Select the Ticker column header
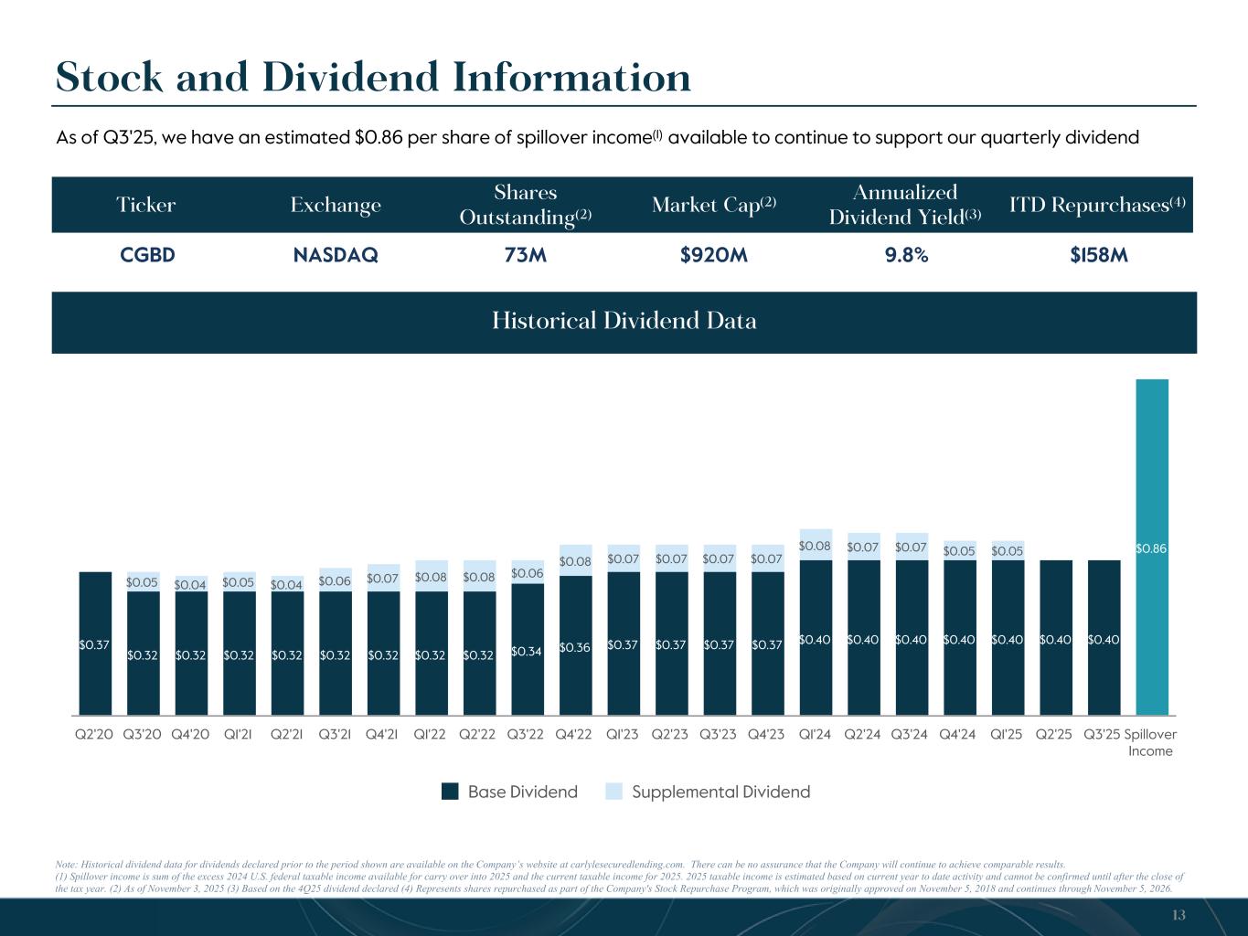The image size is (1248, 936). [x=146, y=205]
